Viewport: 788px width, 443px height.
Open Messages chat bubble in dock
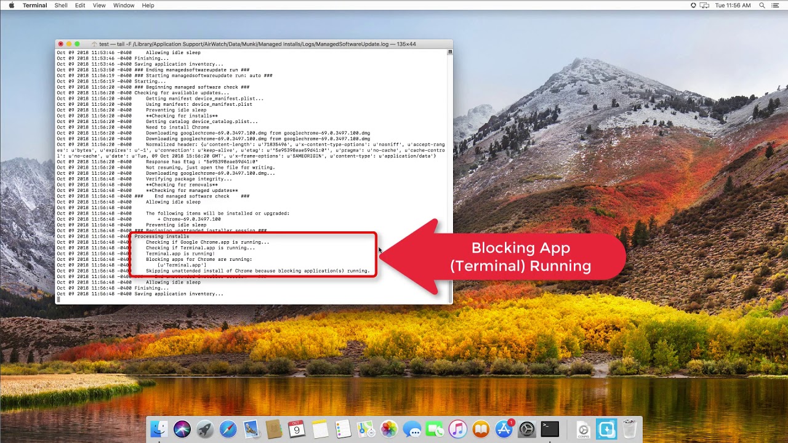[412, 429]
